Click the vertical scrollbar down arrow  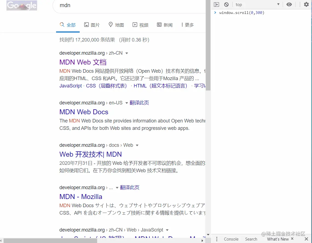[208, 235]
